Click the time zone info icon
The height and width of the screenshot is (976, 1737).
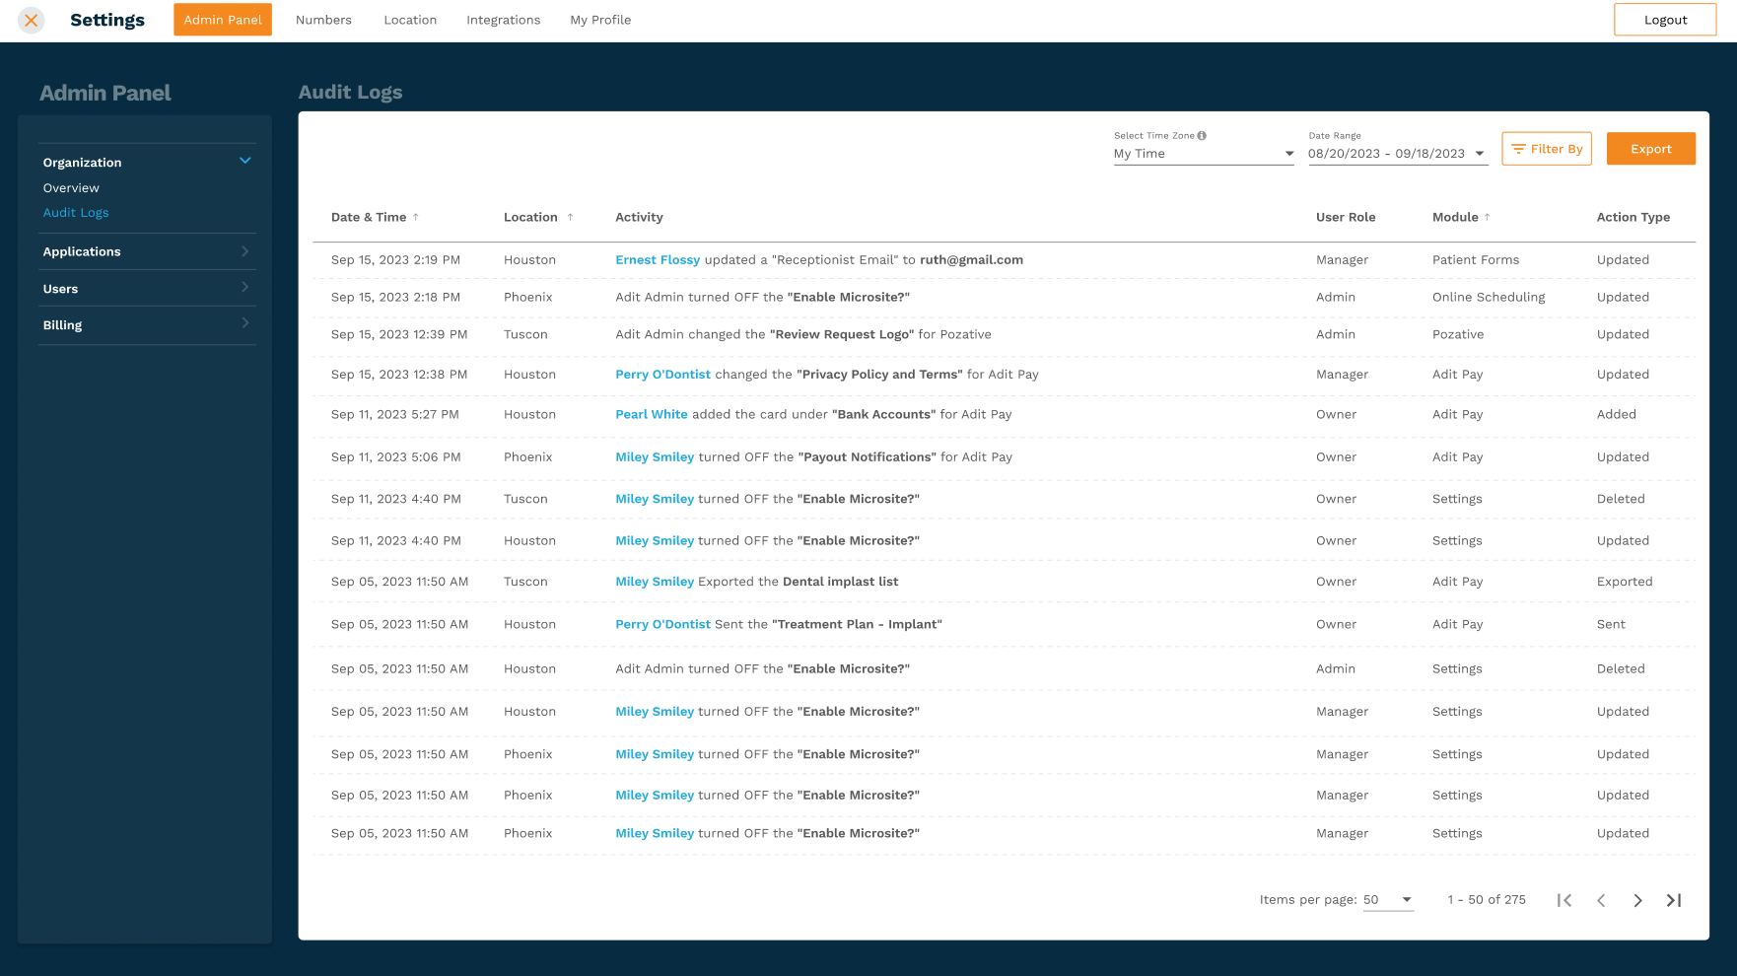tap(1202, 136)
